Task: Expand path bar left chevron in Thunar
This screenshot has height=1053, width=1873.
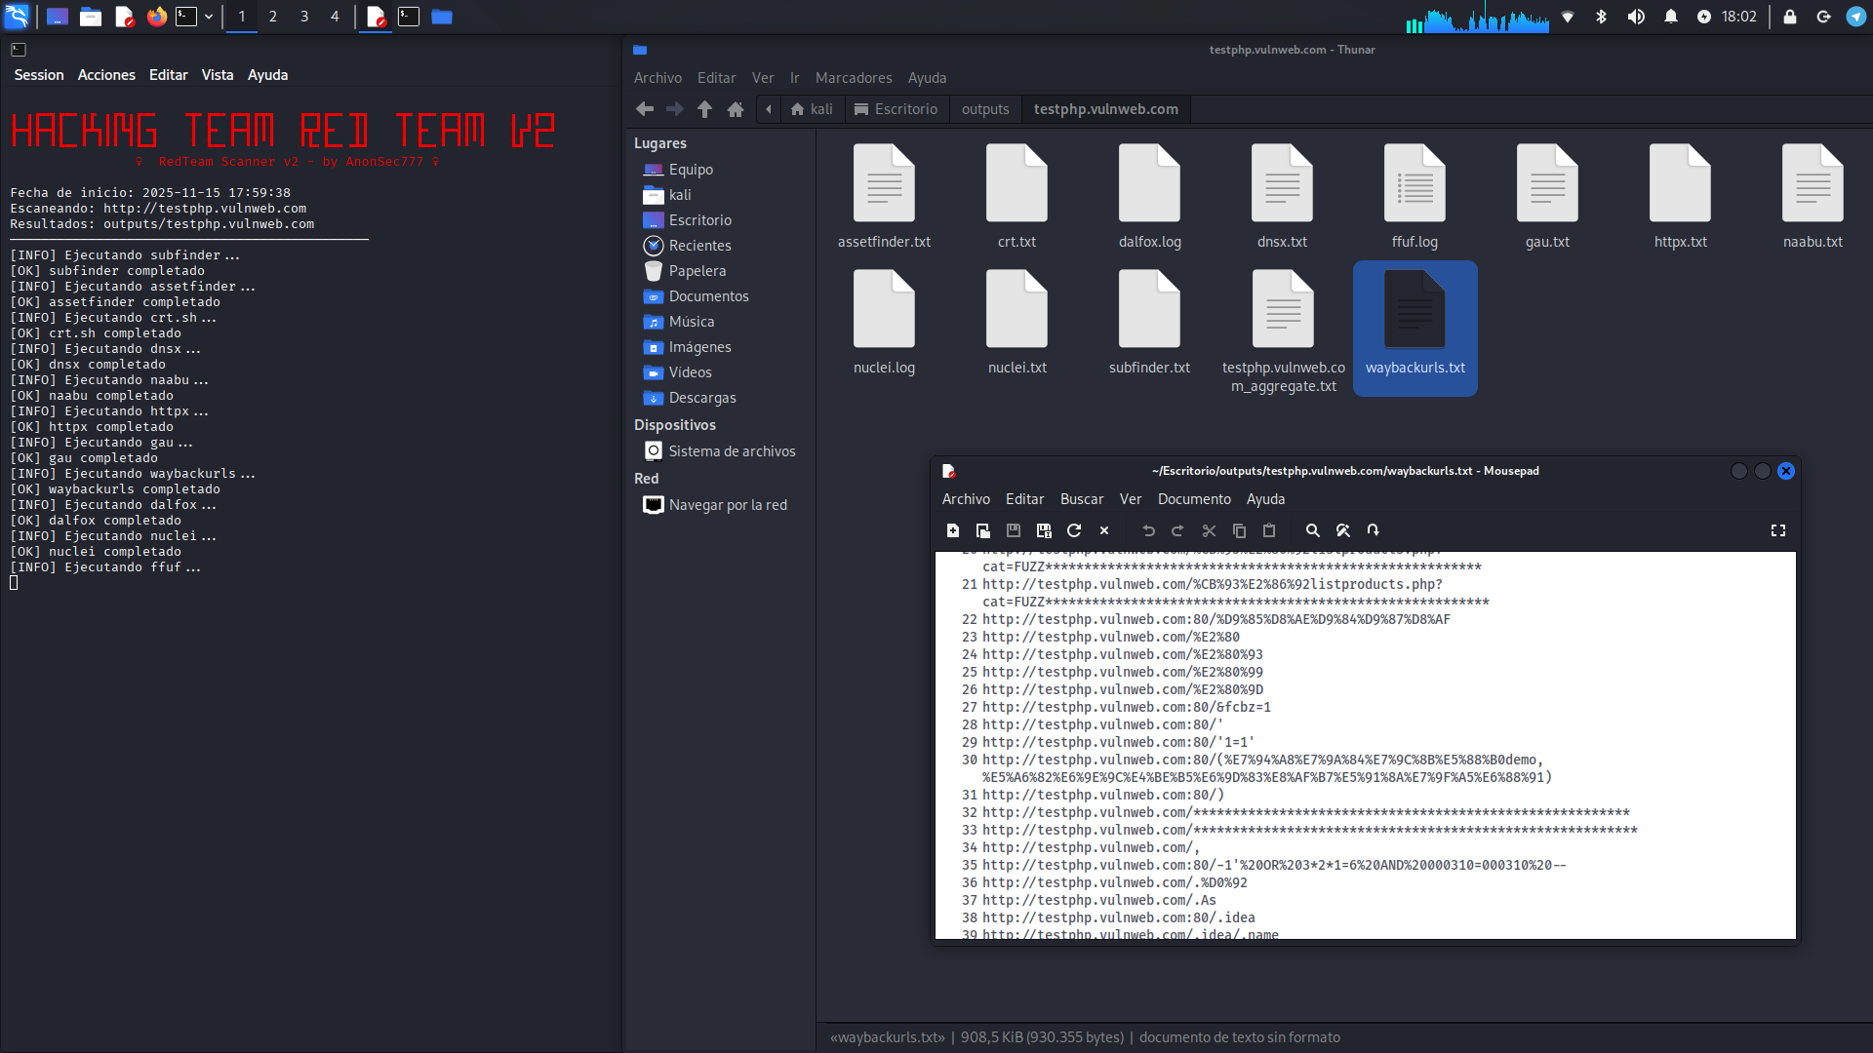Action: tap(769, 109)
